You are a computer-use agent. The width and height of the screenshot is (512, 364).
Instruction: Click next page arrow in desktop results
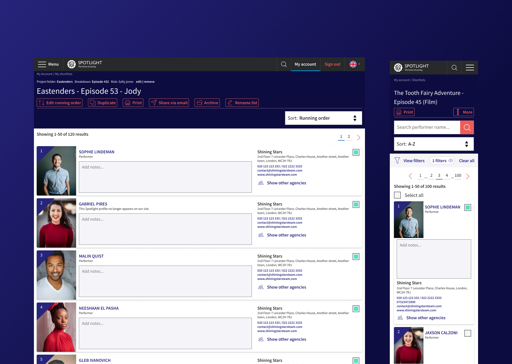coord(359,137)
